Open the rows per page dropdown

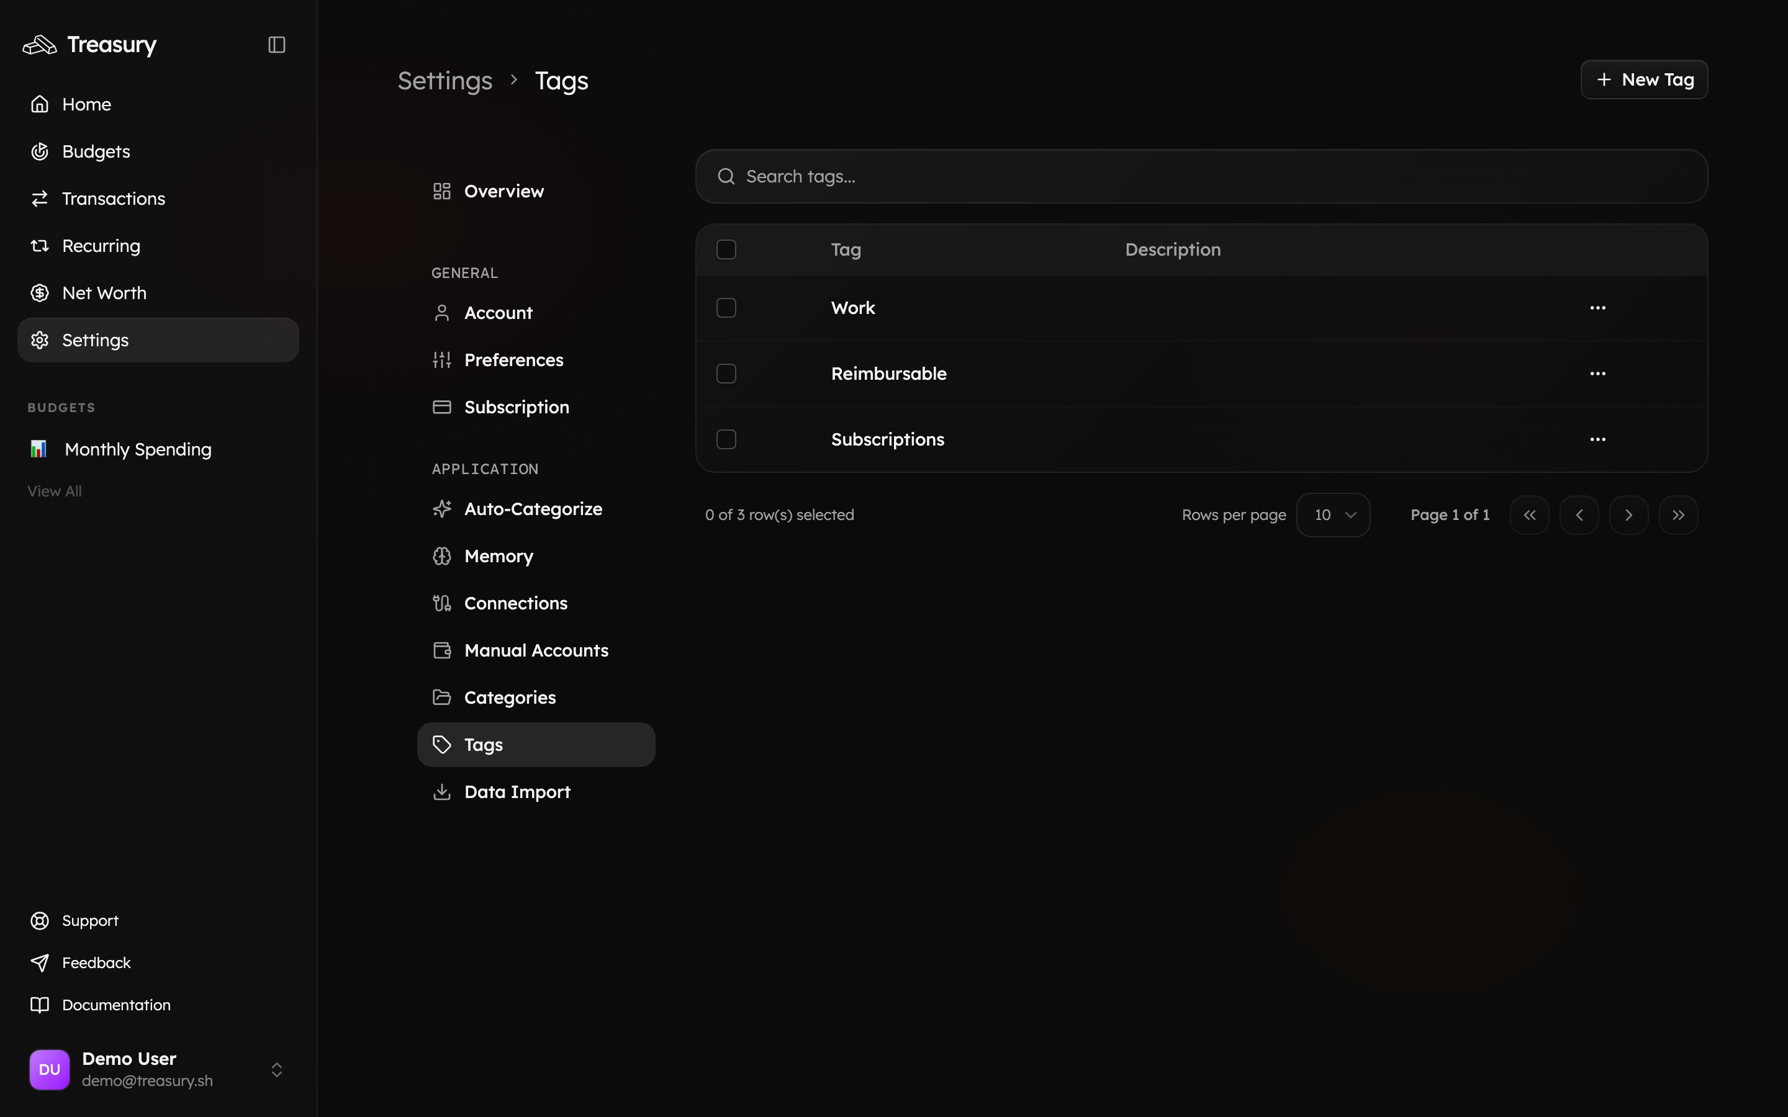[1334, 515]
